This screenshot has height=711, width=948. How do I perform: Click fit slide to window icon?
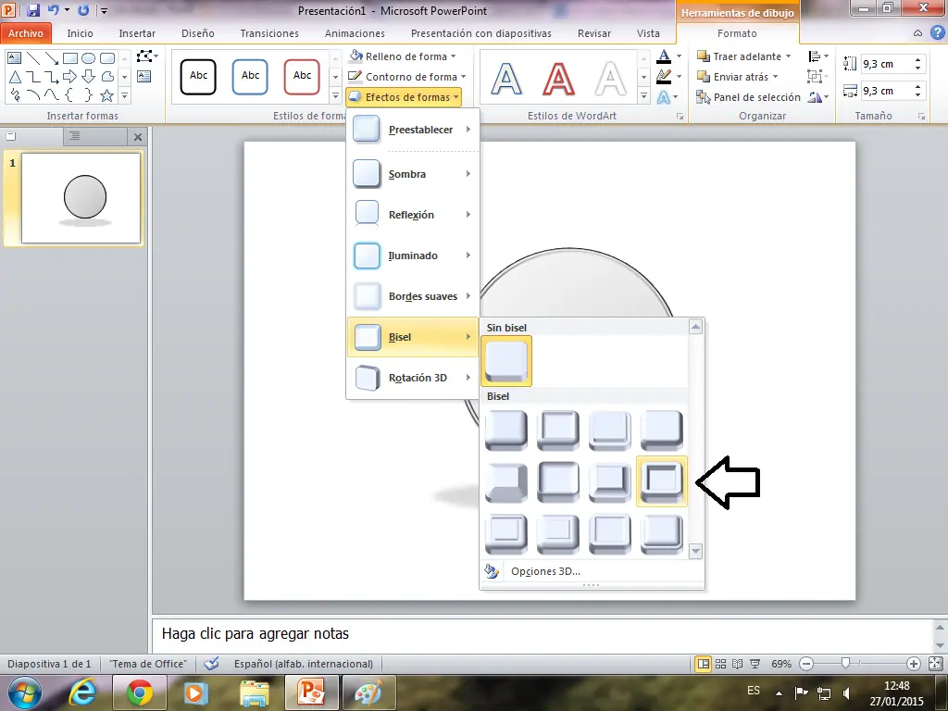(935, 664)
